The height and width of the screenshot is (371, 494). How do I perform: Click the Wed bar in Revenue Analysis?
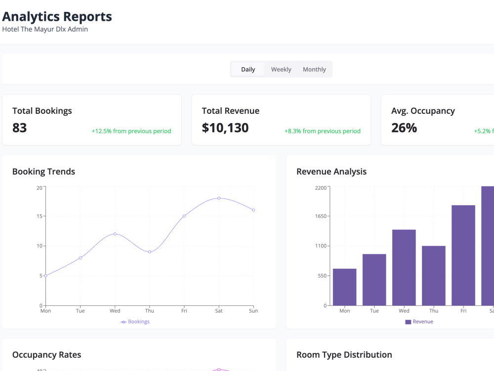pyautogui.click(x=404, y=268)
